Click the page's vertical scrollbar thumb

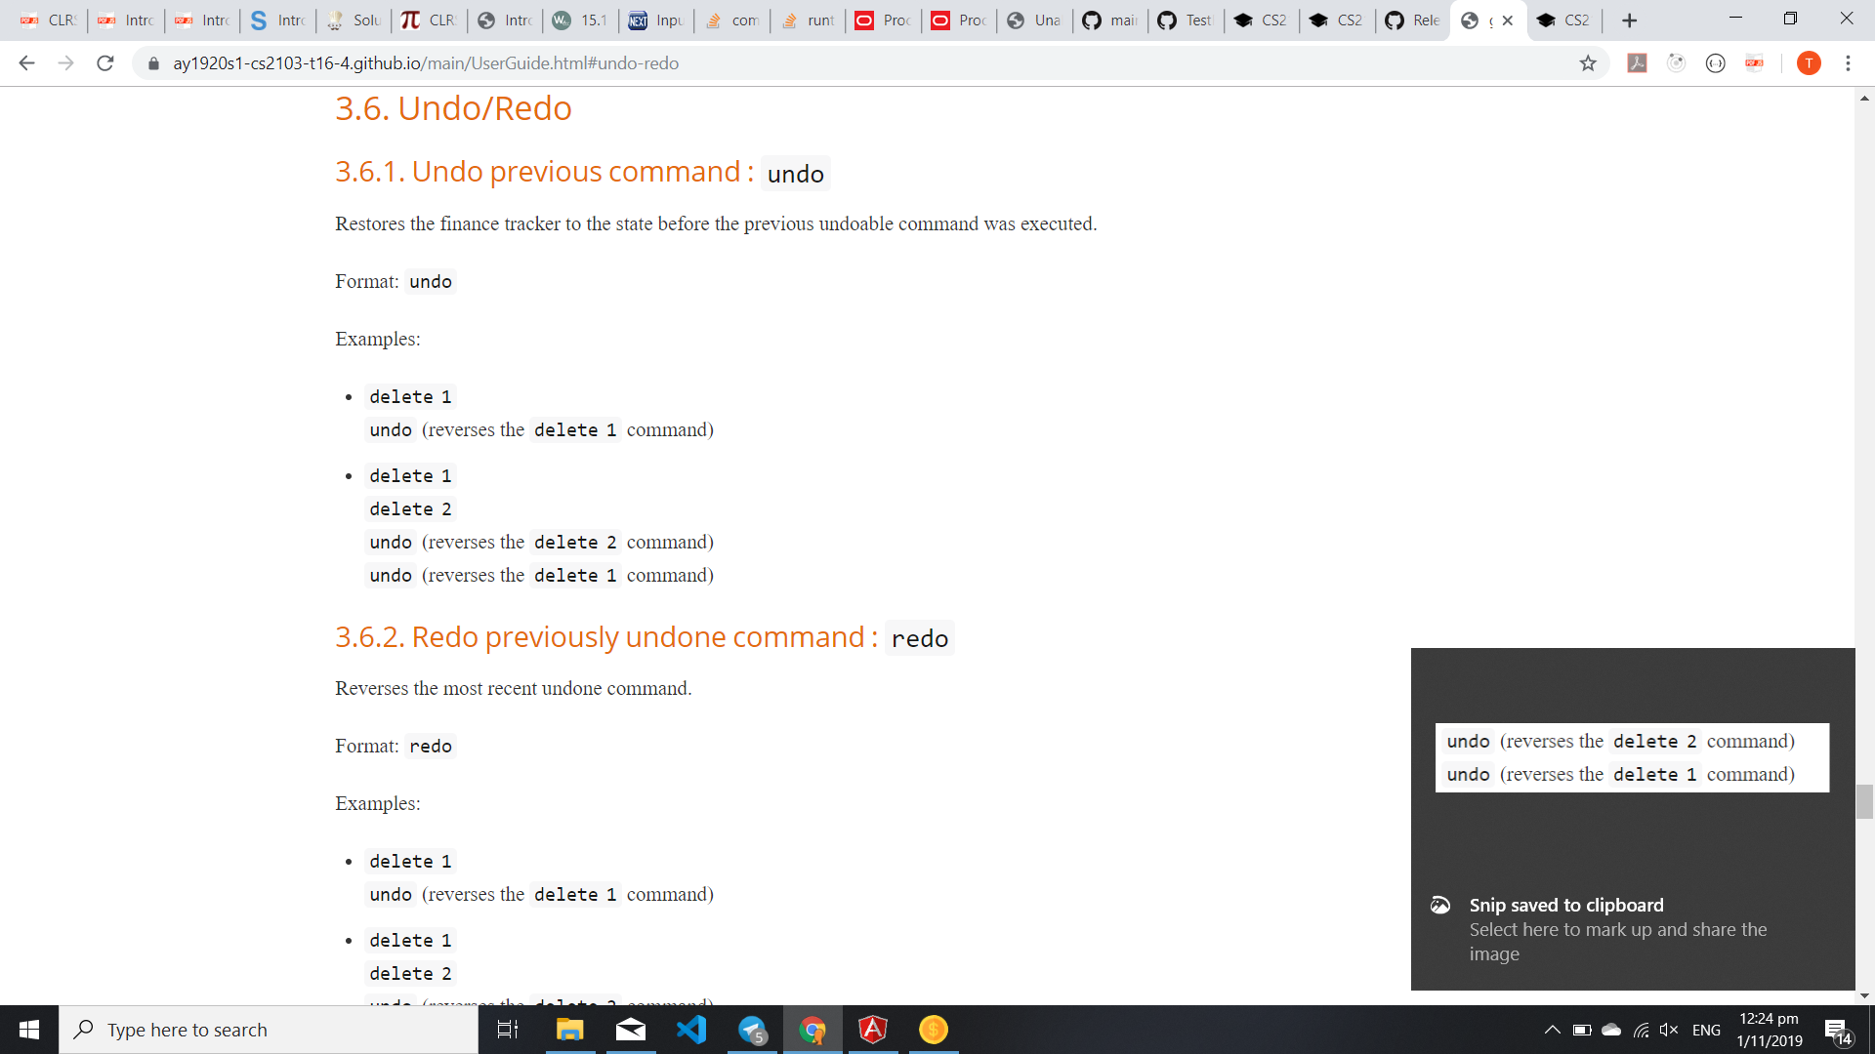click(x=1864, y=801)
